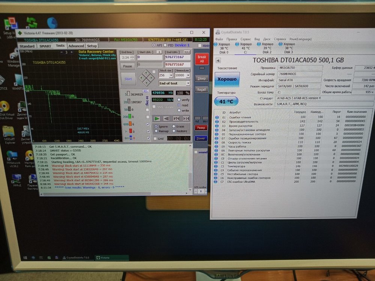The width and height of the screenshot is (375, 281).
Task: Expand the timeout ms dropdown
Action: coord(188,75)
